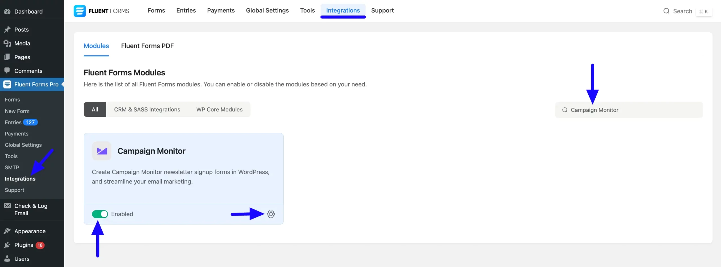Filter by WP Core Modules

(219, 110)
